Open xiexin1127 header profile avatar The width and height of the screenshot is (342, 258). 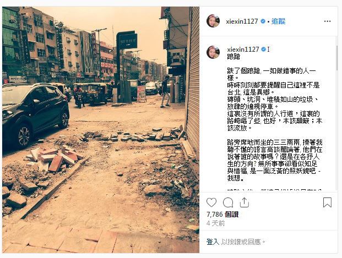tap(213, 21)
